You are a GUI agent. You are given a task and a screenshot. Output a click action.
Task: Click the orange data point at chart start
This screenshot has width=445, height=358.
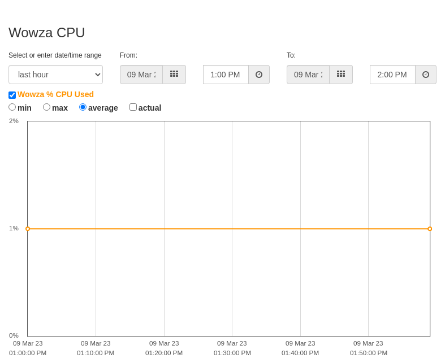pyautogui.click(x=28, y=229)
